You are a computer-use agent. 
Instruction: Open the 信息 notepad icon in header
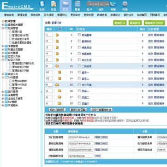(x=54, y=4)
